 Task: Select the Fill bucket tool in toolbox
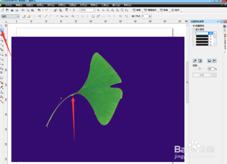pyautogui.click(x=1, y=97)
